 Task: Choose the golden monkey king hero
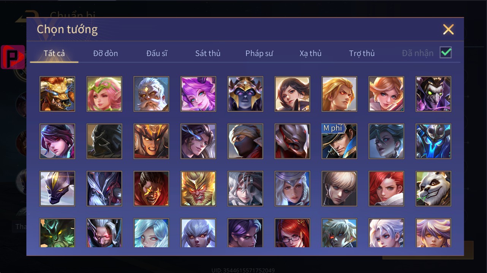(x=198, y=188)
